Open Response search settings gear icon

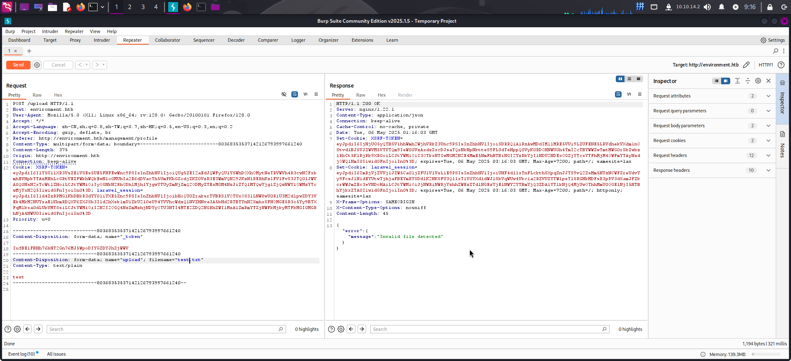click(x=341, y=329)
